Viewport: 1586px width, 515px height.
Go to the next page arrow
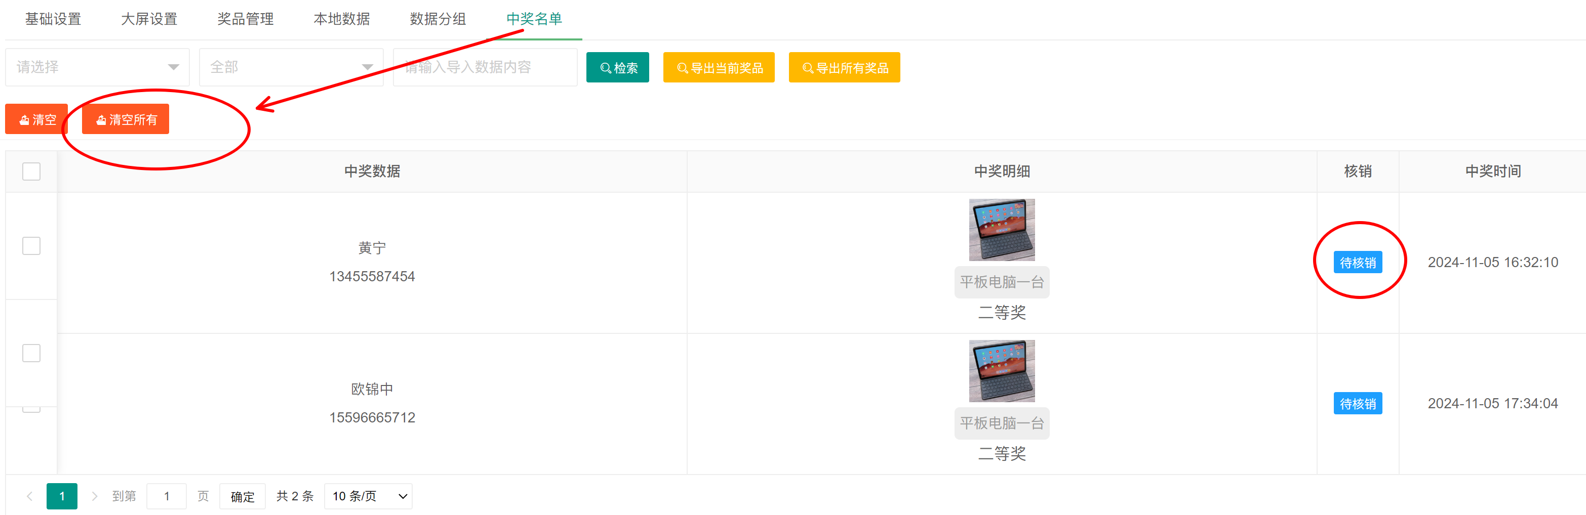pos(94,496)
